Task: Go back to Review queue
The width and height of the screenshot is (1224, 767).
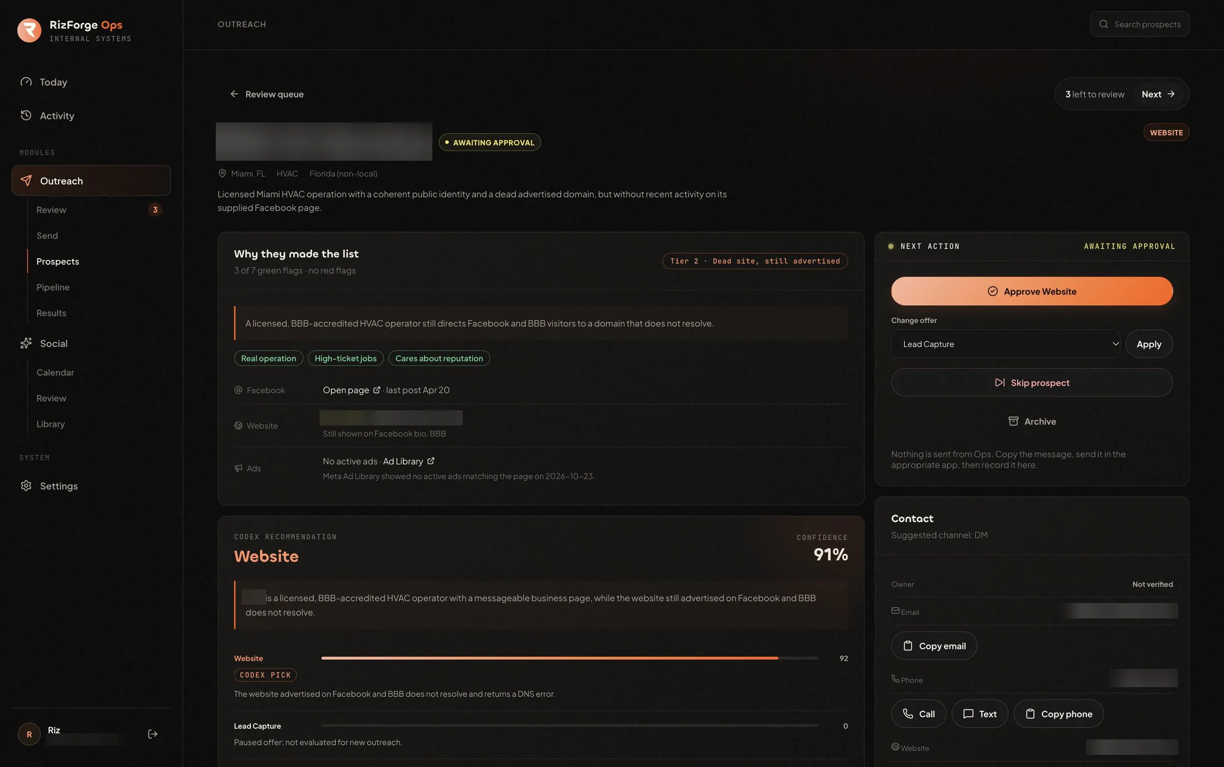Action: tap(267, 94)
